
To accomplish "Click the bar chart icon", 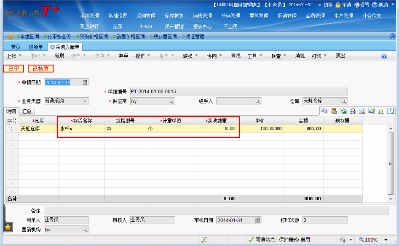I will [381, 111].
